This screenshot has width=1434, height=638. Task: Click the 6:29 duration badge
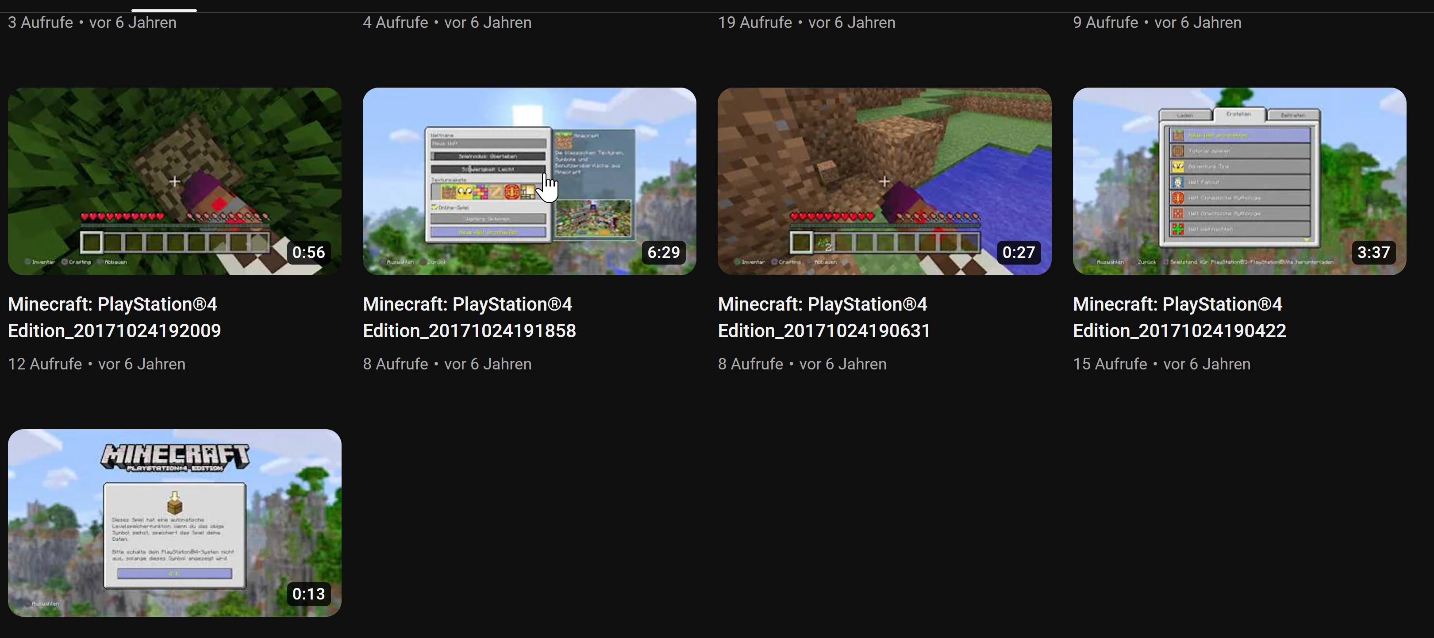pos(664,252)
